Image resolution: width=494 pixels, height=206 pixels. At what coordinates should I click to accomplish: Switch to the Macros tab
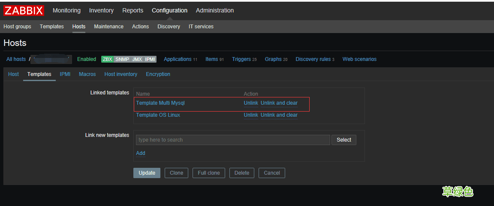87,74
